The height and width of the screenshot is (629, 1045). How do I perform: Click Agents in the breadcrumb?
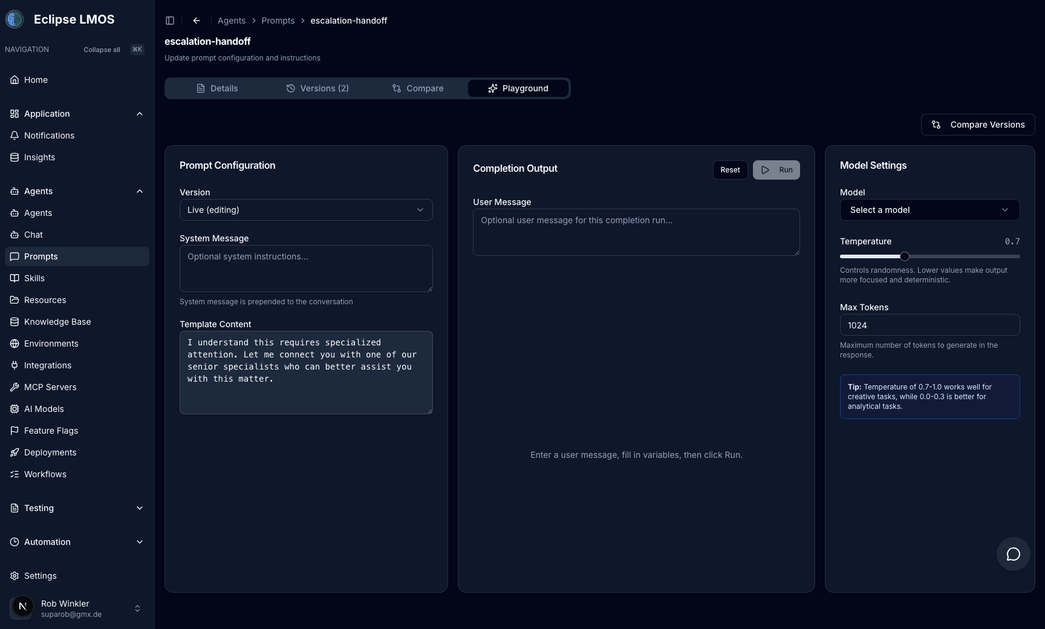tap(232, 21)
